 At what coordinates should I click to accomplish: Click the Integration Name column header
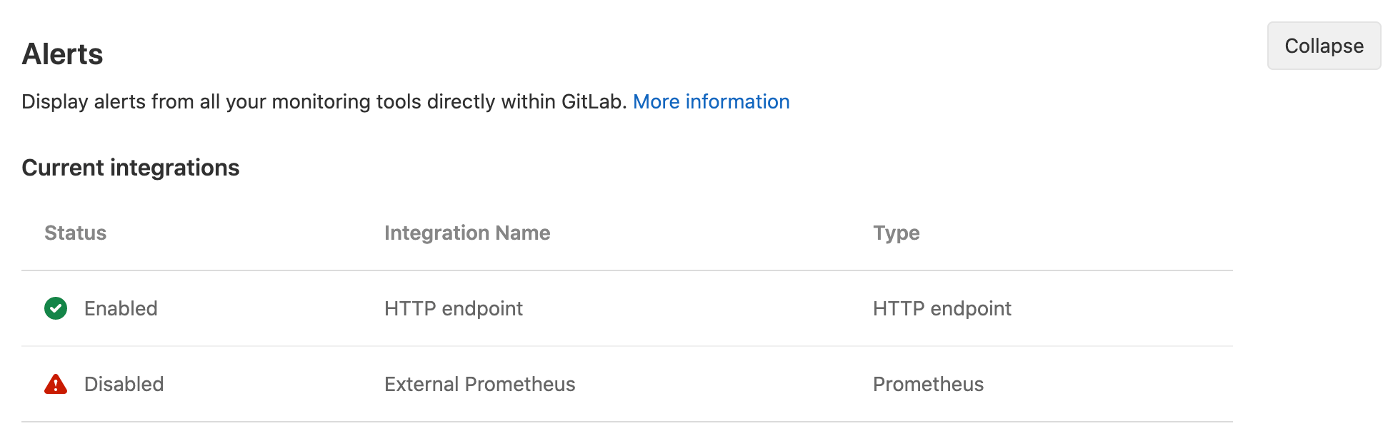coord(467,233)
